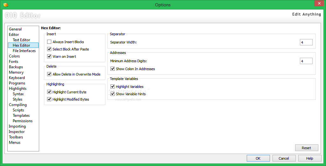The width and height of the screenshot is (326, 166).
Task: Go to Colors options
Action: tap(14, 56)
